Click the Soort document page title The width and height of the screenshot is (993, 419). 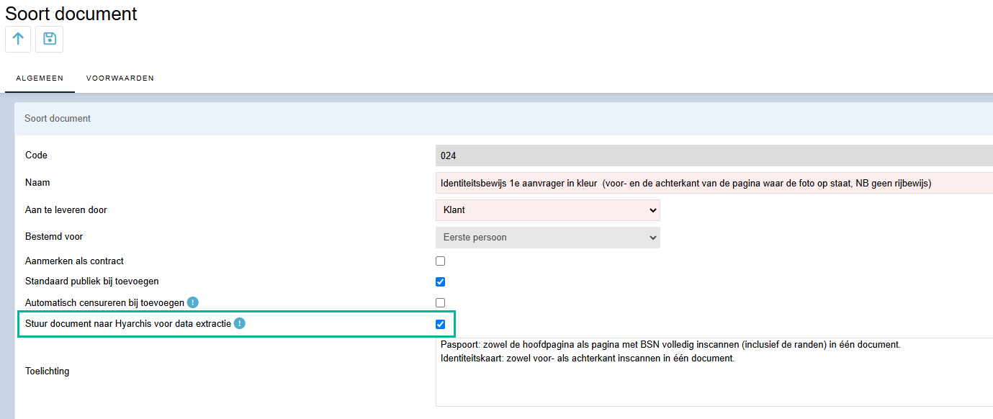(x=71, y=13)
